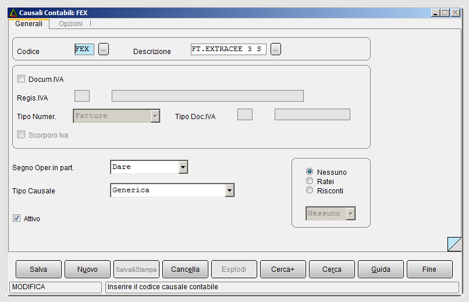This screenshot has height=302, width=469.
Task: Open lookup button next to Codice field
Action: 104,49
